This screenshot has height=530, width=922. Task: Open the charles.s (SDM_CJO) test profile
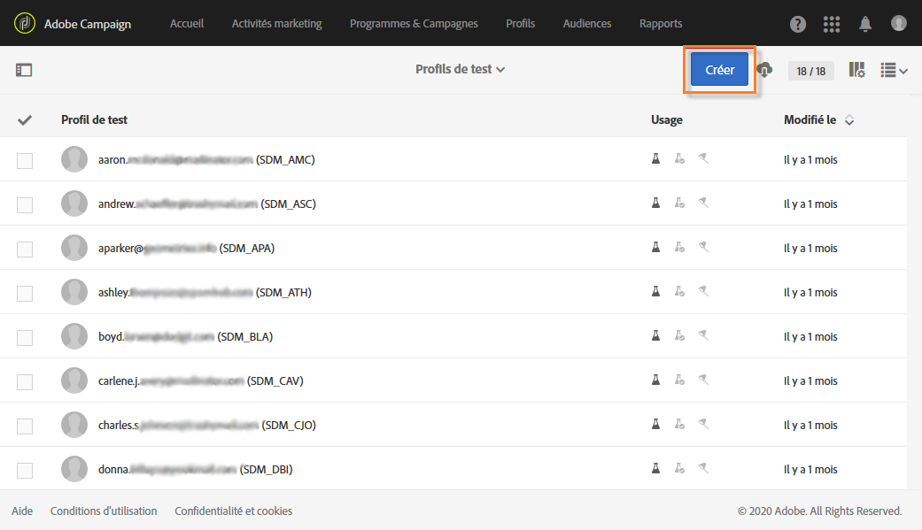click(207, 425)
